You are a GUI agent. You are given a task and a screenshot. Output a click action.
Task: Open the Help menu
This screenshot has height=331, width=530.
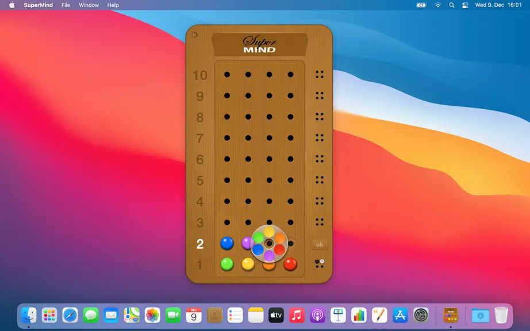[113, 5]
